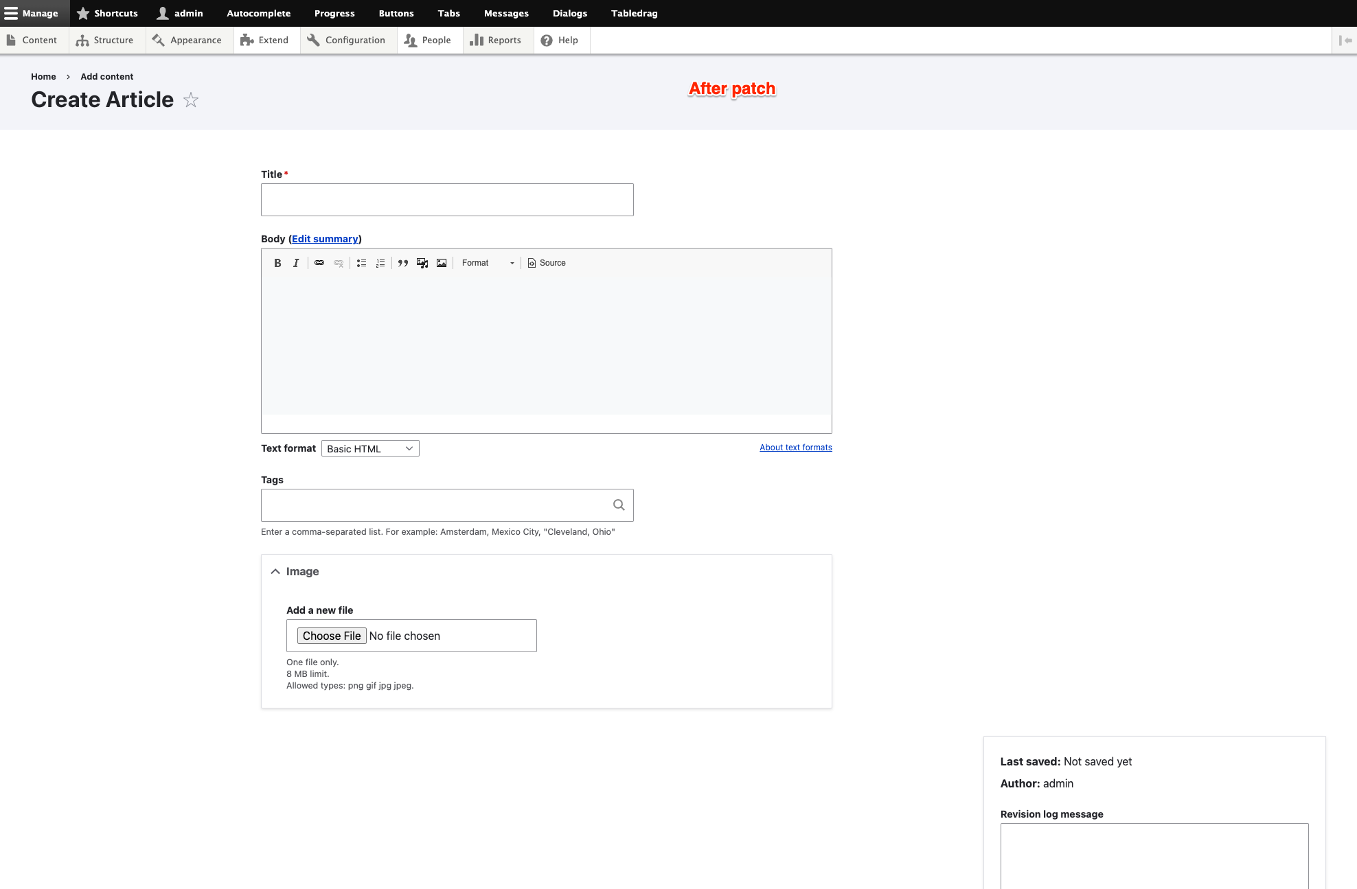
Task: Toggle numbered list formatting in the editor
Action: point(380,263)
